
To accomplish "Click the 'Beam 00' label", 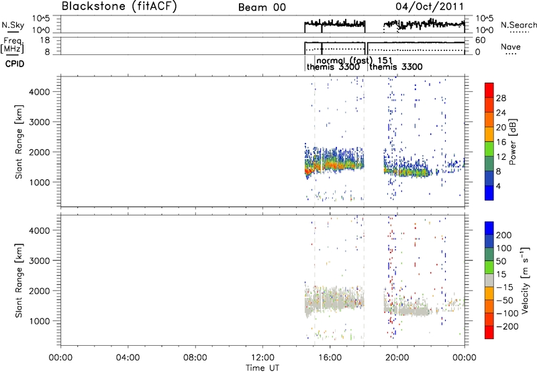I will 262,7.
